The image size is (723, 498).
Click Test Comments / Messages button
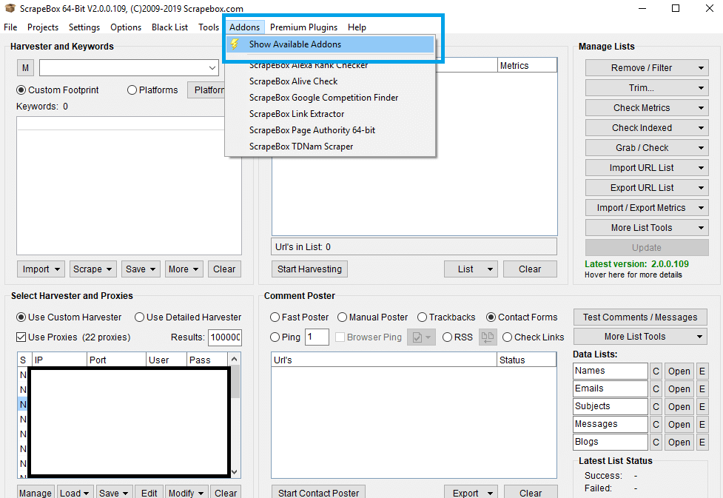click(x=640, y=317)
